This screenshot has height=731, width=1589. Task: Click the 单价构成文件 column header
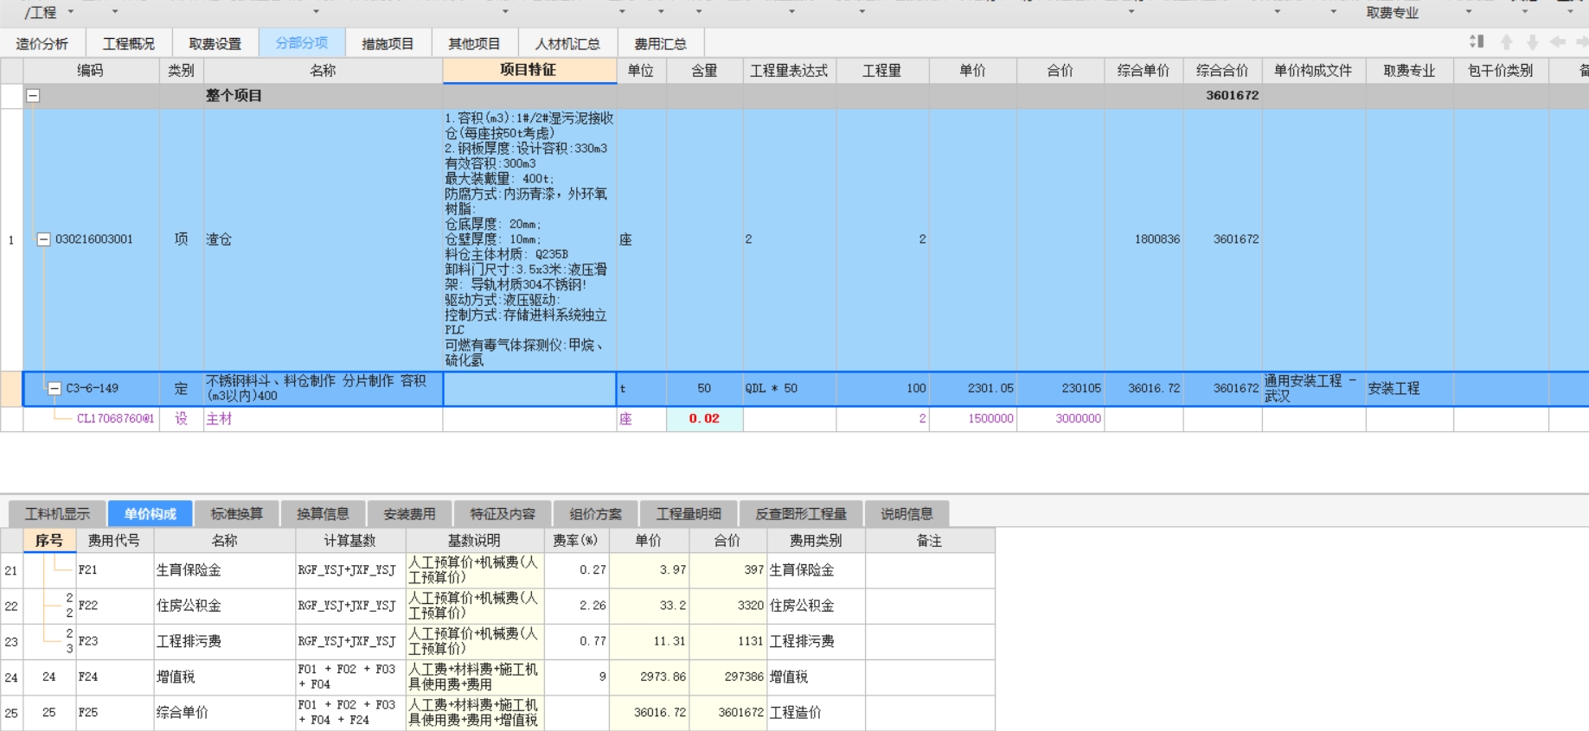coord(1314,71)
